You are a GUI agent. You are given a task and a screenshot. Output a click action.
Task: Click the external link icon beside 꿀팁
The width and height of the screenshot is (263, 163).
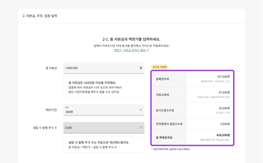[148, 51]
